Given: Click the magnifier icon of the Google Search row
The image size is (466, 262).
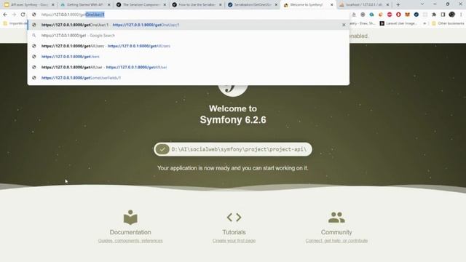Looking at the screenshot, I should pos(34,36).
